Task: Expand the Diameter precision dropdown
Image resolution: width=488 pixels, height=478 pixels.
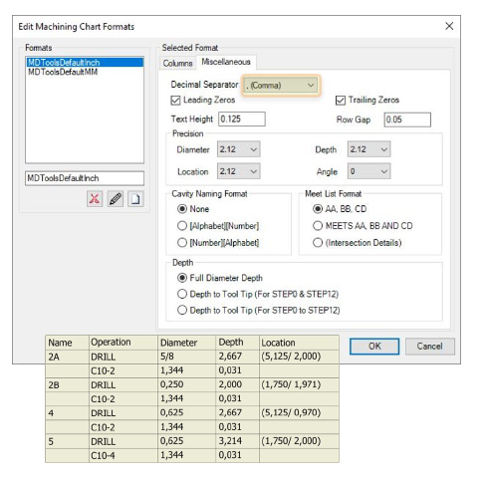Action: 239,149
